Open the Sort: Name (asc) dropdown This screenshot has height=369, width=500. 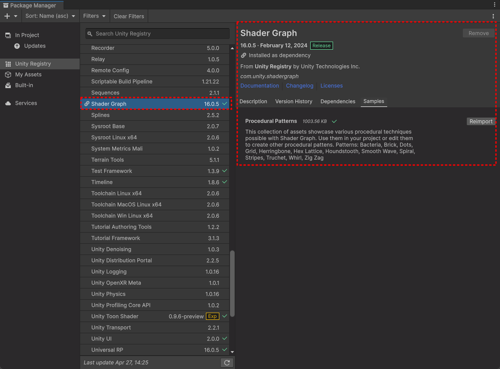tap(51, 16)
